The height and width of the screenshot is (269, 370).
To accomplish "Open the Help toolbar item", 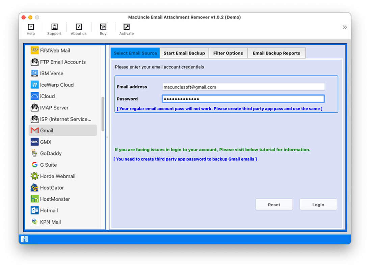I will [31, 29].
